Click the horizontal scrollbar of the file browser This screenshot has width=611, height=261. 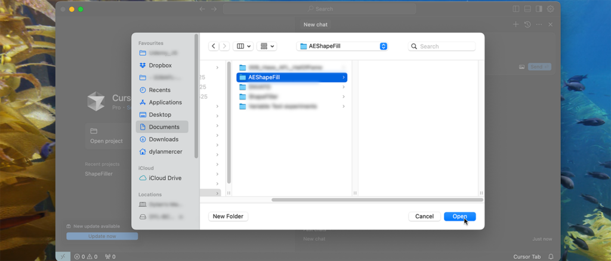(x=377, y=200)
